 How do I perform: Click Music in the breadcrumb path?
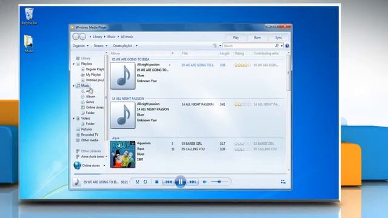tap(112, 36)
